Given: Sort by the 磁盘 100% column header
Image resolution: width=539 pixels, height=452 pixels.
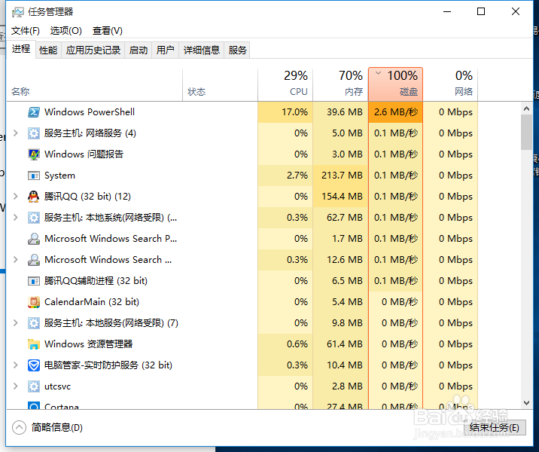Looking at the screenshot, I should pyautogui.click(x=396, y=84).
